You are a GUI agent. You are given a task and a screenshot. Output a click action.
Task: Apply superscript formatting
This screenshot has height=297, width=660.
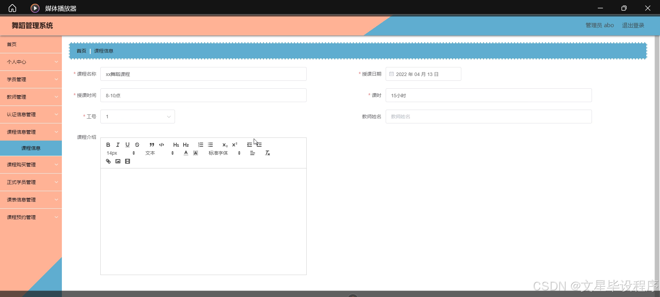coord(235,145)
